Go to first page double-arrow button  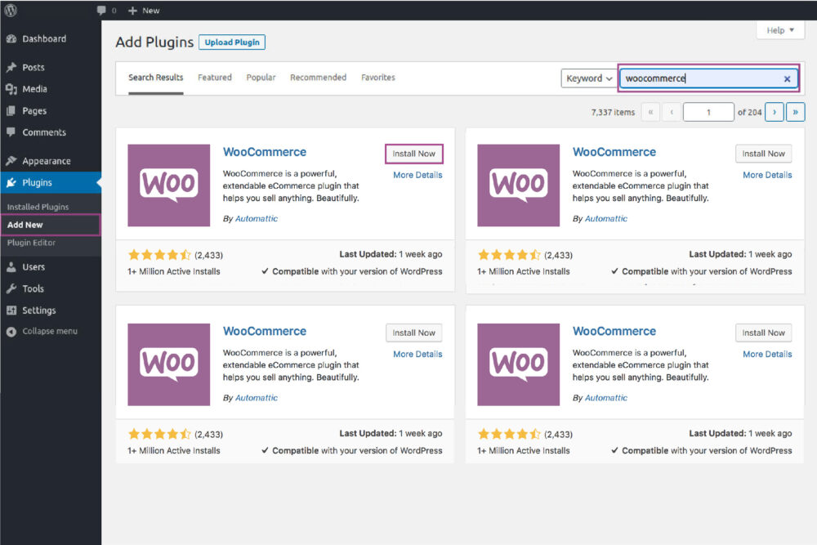[x=651, y=112]
